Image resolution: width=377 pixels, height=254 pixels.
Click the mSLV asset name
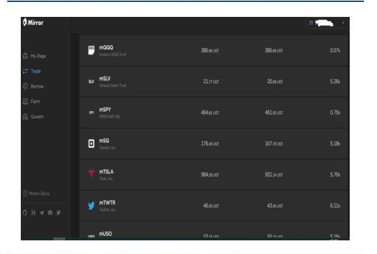[x=105, y=79]
